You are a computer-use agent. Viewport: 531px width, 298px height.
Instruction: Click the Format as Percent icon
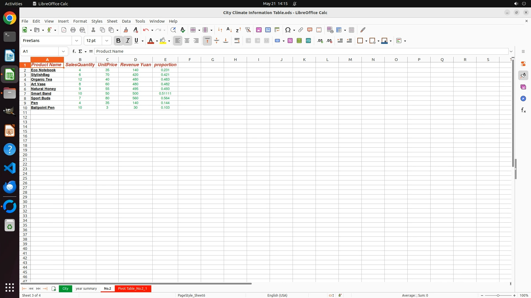coord(290,41)
